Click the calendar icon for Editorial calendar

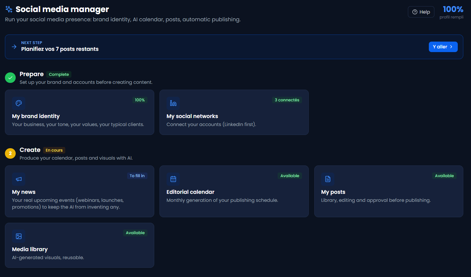[x=173, y=179]
